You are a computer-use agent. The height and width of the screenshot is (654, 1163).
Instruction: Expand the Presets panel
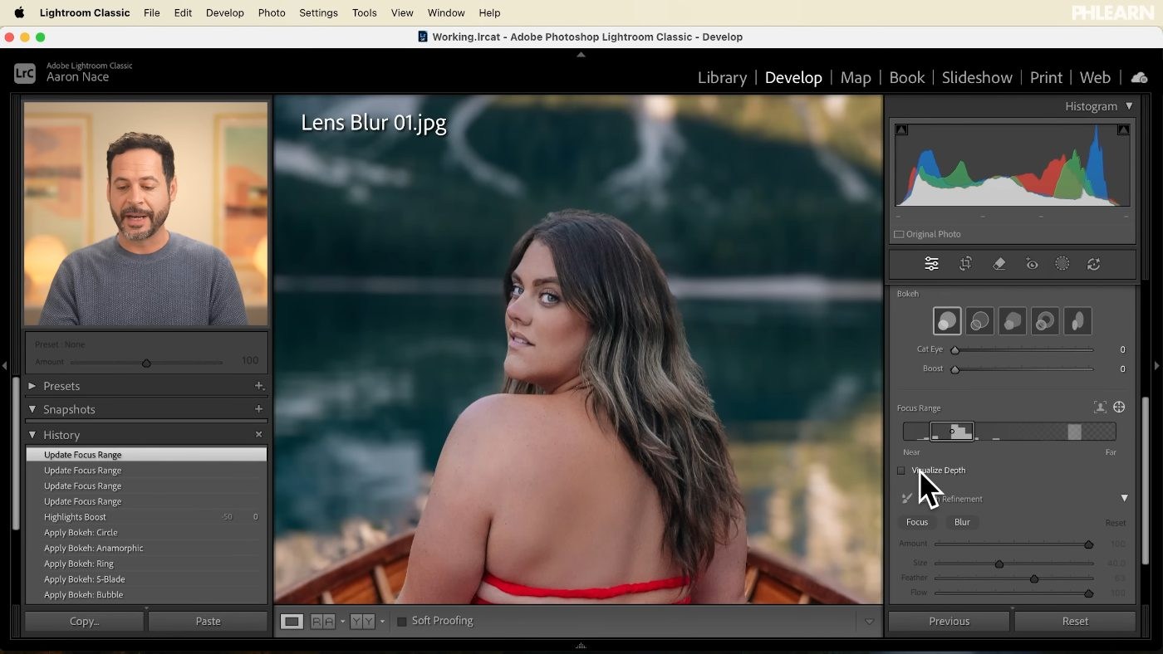(x=32, y=386)
